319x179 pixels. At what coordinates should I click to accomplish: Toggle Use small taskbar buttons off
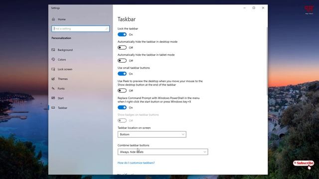pos(122,74)
